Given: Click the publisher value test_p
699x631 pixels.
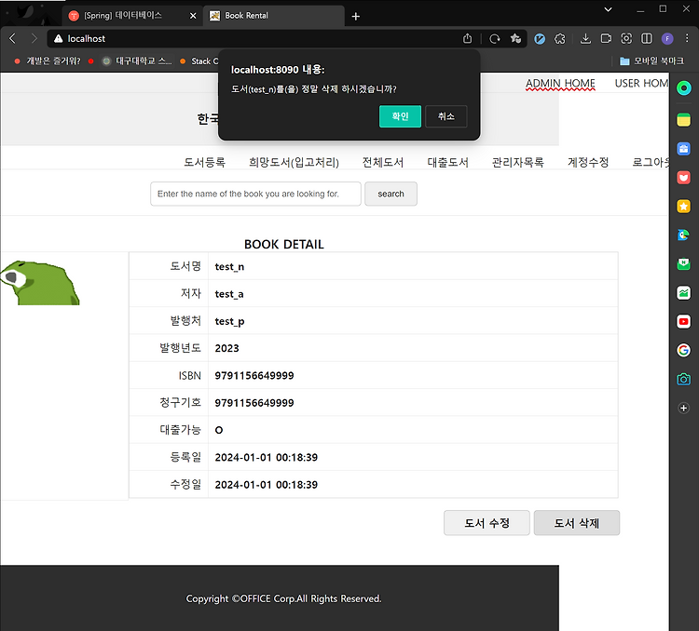Looking at the screenshot, I should coord(229,321).
